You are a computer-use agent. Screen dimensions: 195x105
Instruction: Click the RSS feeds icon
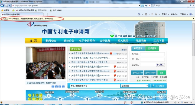tap(146, 14)
